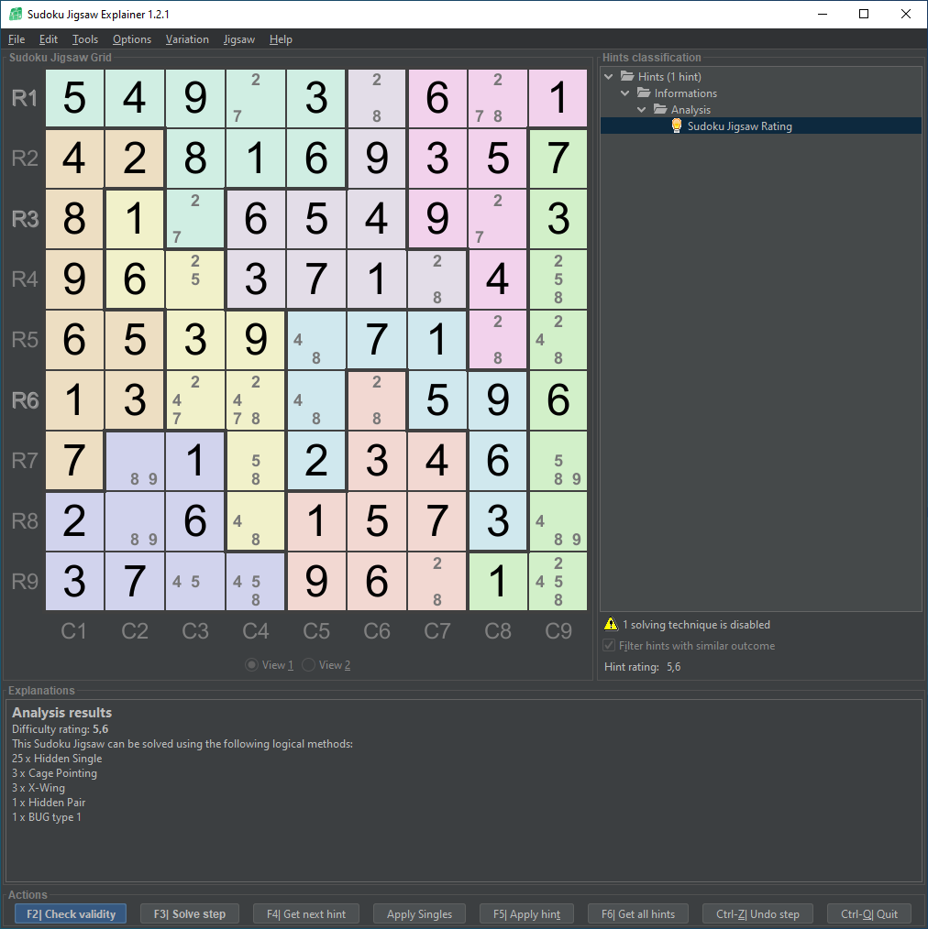Click the '1 x Hidden Pair' line
The width and height of the screenshot is (928, 929).
pos(49,803)
